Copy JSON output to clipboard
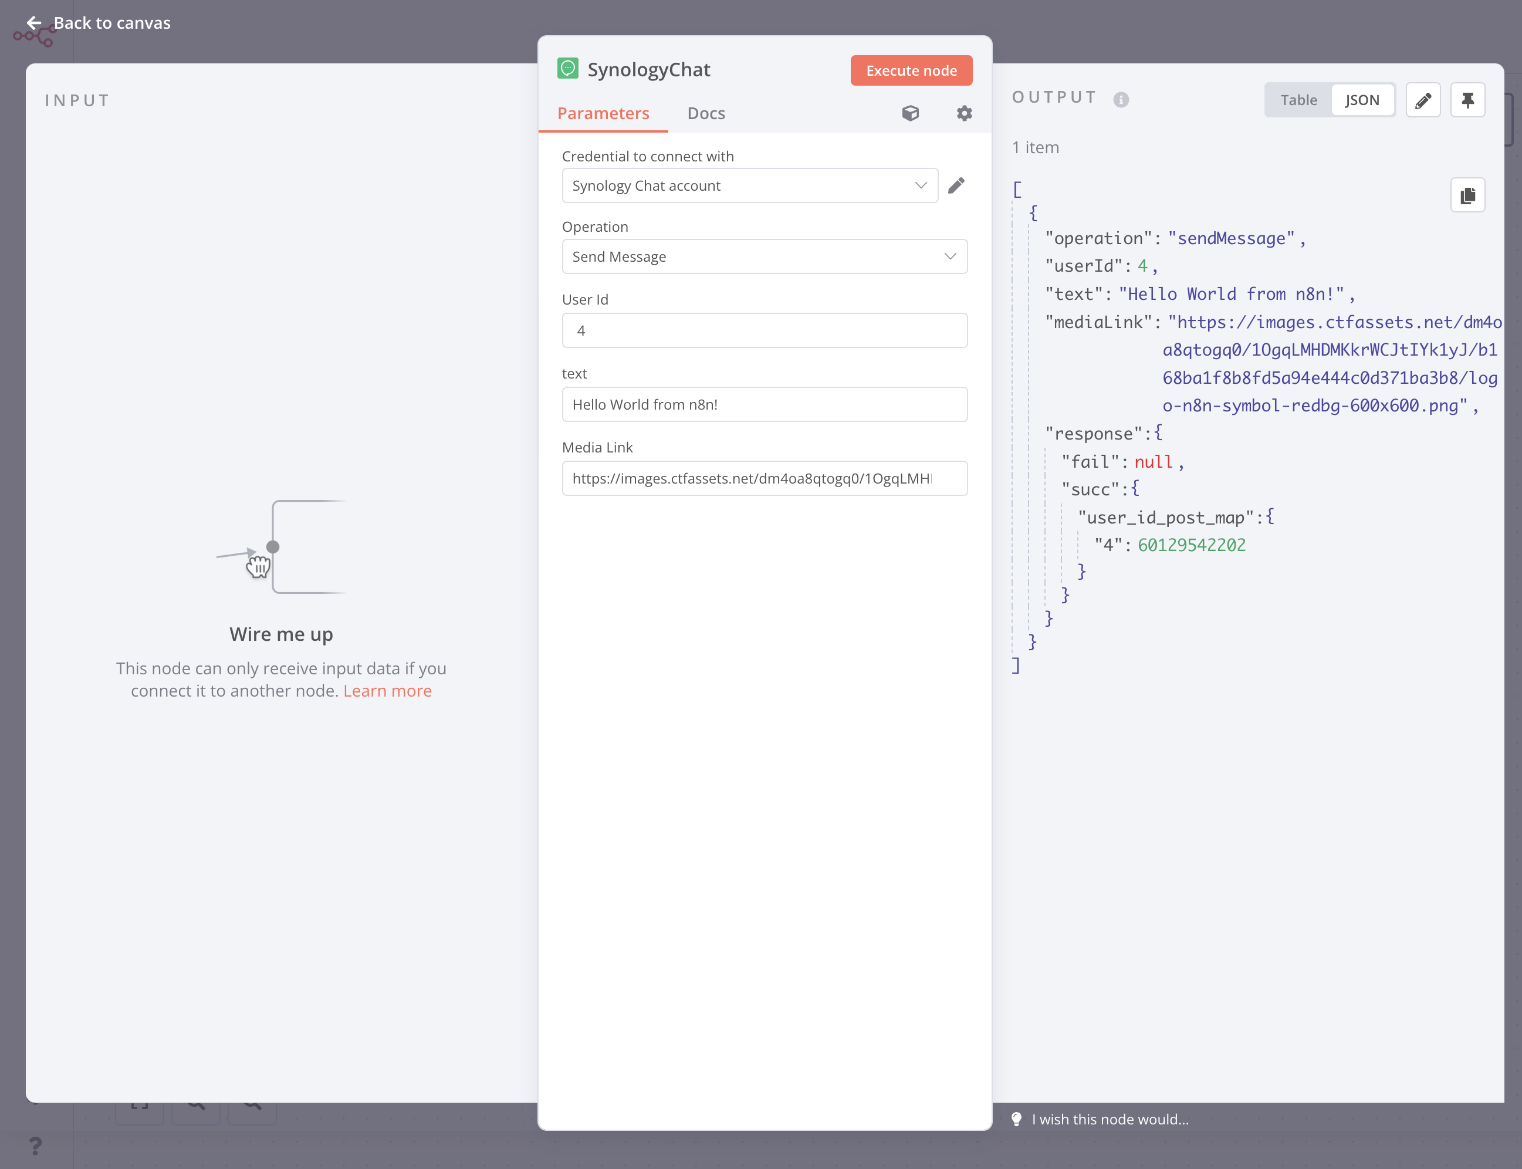This screenshot has height=1169, width=1522. pos(1467,195)
